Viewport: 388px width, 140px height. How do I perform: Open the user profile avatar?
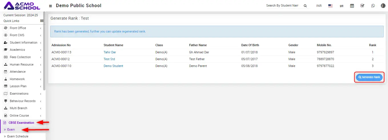pos(383,6)
